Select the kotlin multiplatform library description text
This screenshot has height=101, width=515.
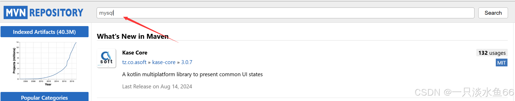[x=192, y=74]
